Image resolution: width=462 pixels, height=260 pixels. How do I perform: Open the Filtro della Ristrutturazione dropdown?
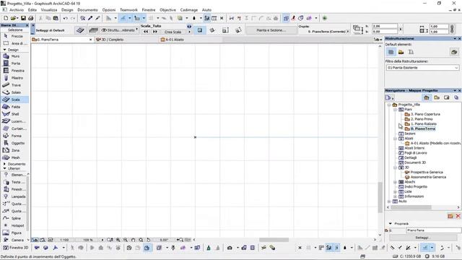tap(422, 68)
